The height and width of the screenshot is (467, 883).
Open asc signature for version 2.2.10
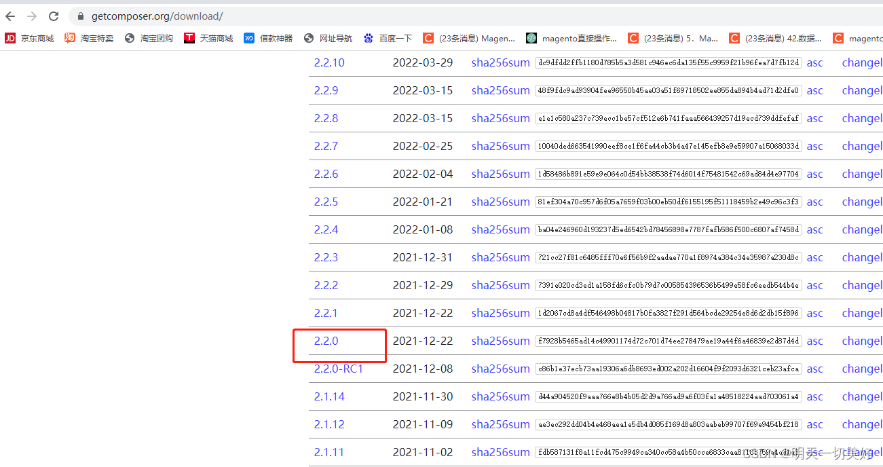click(814, 62)
